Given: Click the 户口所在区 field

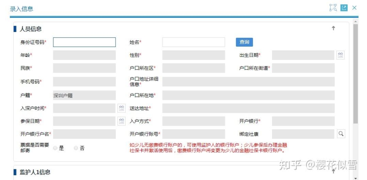Looking at the screenshot, I should point(193,68).
